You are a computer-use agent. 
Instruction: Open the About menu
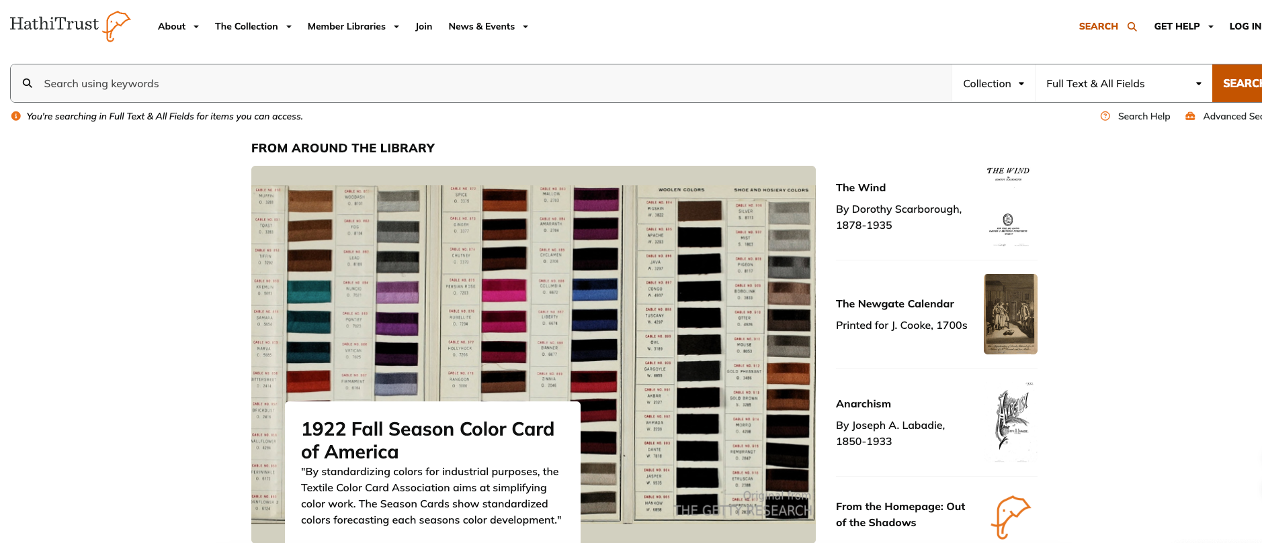(x=178, y=26)
